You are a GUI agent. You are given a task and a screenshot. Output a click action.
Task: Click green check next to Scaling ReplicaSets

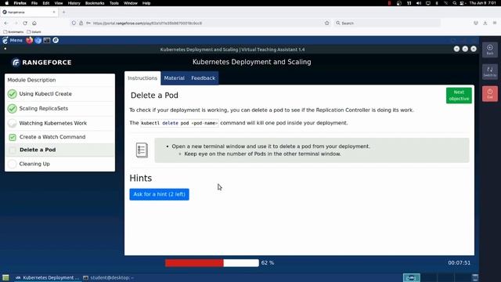pyautogui.click(x=13, y=109)
